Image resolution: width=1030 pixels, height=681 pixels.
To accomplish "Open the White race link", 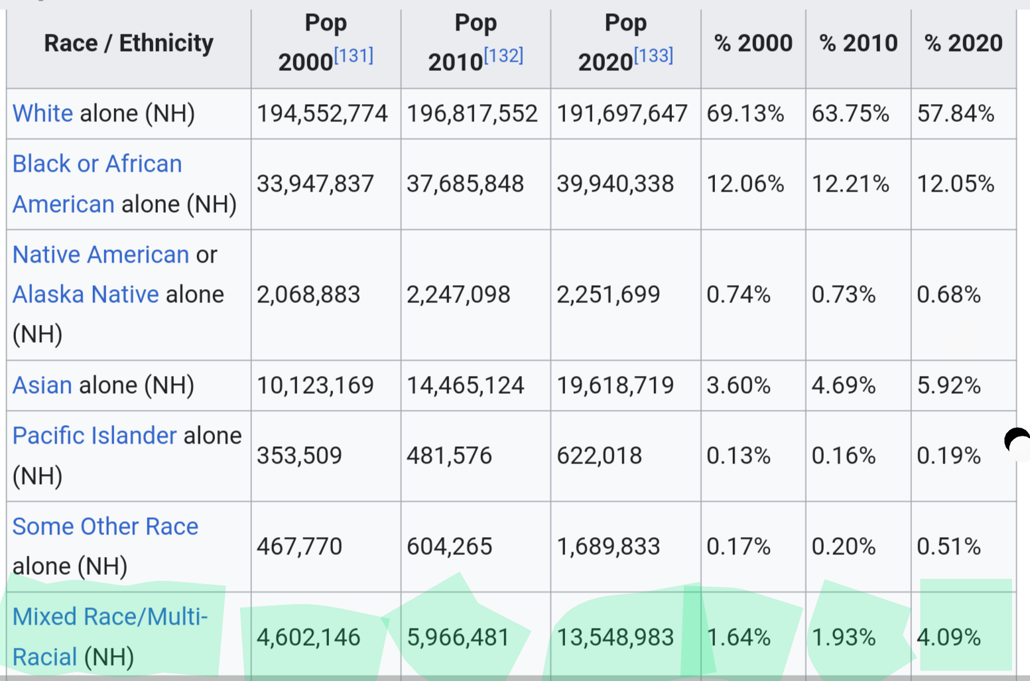I will tap(42, 113).
